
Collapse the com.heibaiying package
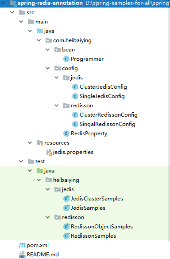point(39,40)
